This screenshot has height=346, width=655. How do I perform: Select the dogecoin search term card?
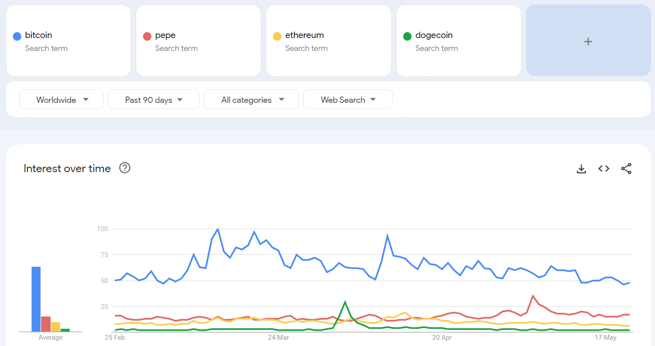[459, 41]
